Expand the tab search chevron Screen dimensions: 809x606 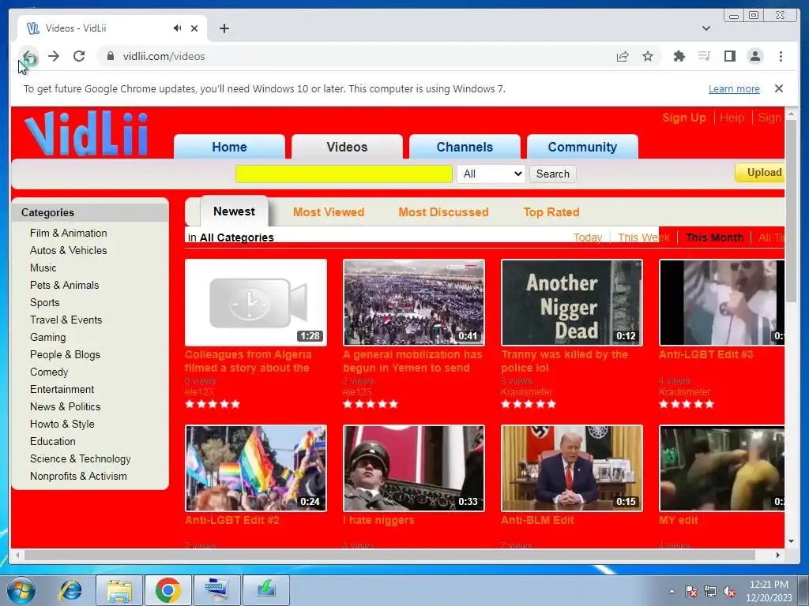pyautogui.click(x=706, y=28)
